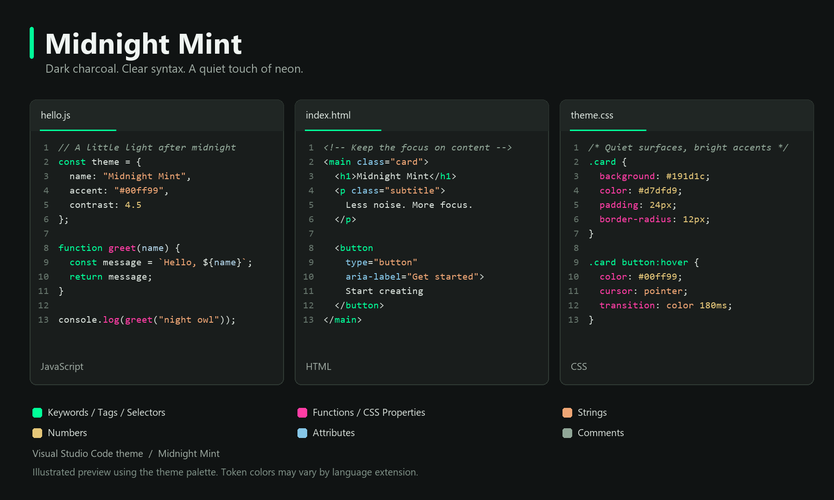Click the Keywords / Tags / Selectors legend label
834x500 pixels.
[106, 412]
